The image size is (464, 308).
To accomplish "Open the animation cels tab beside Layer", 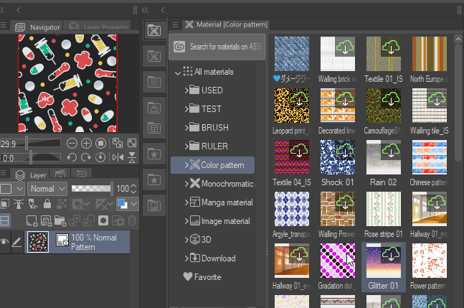I will (60, 173).
